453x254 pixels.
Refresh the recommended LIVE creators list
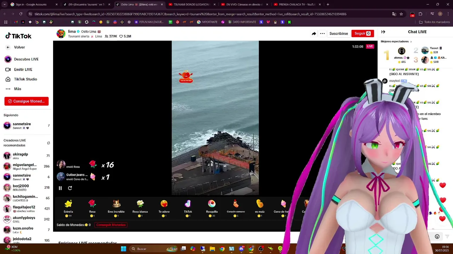48,143
